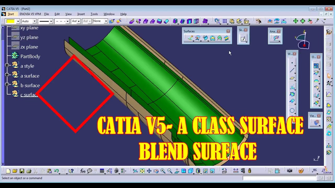Image resolution: width=335 pixels, height=188 pixels.
Task: Click the Zoom In magnifier icon
Action: click(x=163, y=171)
